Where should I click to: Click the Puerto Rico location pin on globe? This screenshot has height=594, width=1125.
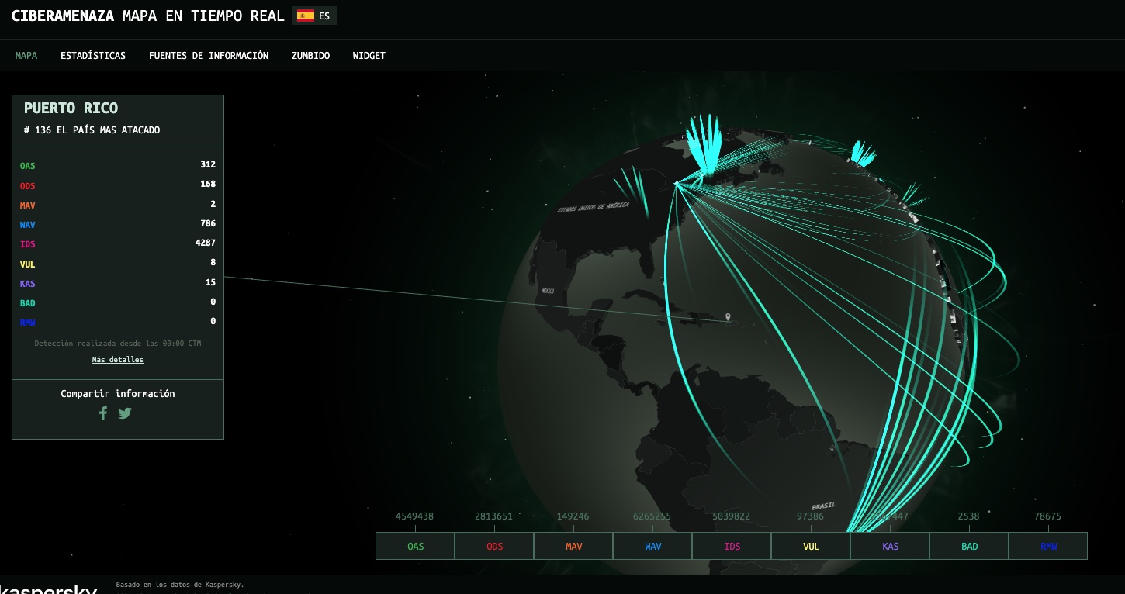coord(728,317)
